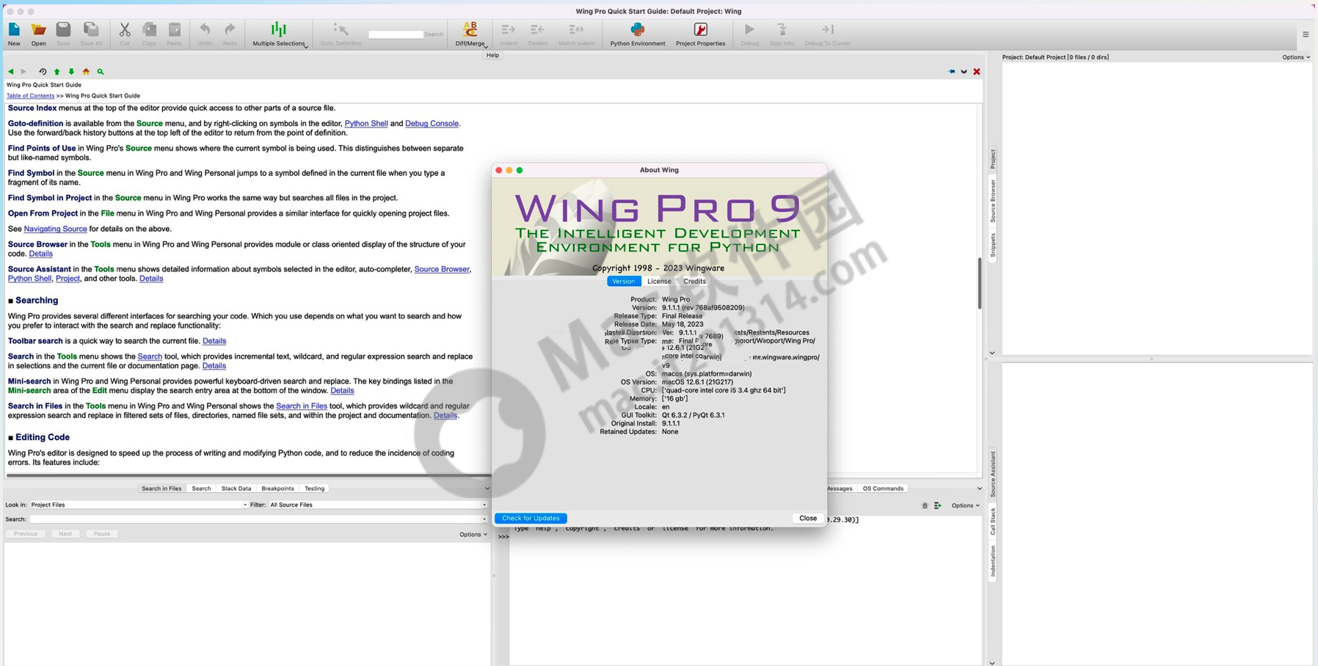Expand the document list chevron in help viewer
The width and height of the screenshot is (1318, 666).
pyautogui.click(x=964, y=72)
